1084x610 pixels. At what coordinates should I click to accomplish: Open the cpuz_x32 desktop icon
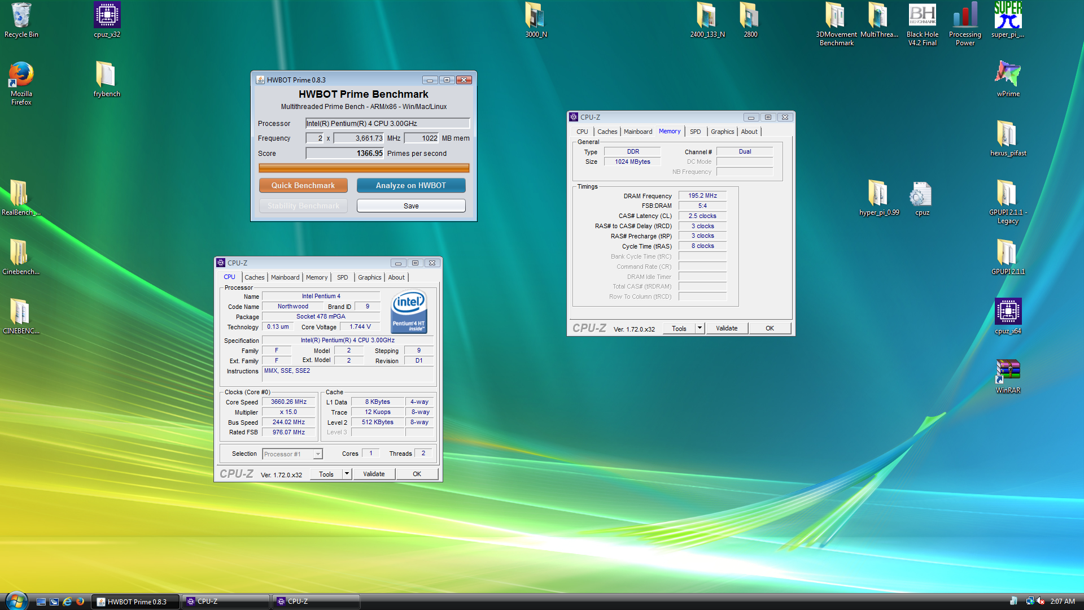pyautogui.click(x=107, y=20)
